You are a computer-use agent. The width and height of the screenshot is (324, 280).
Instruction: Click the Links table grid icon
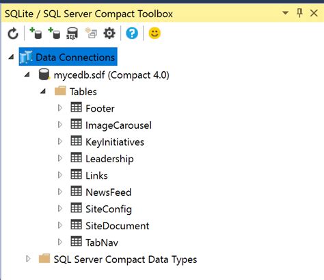coord(76,175)
